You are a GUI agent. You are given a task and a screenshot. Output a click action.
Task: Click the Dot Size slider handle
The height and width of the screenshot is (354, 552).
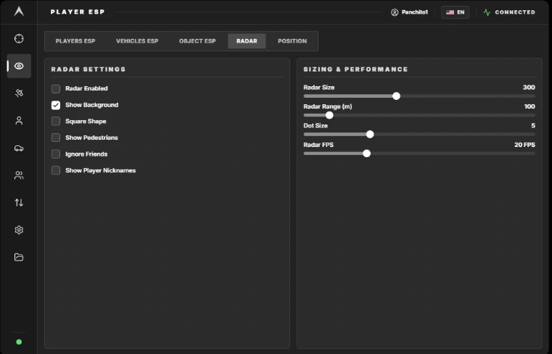[370, 134]
